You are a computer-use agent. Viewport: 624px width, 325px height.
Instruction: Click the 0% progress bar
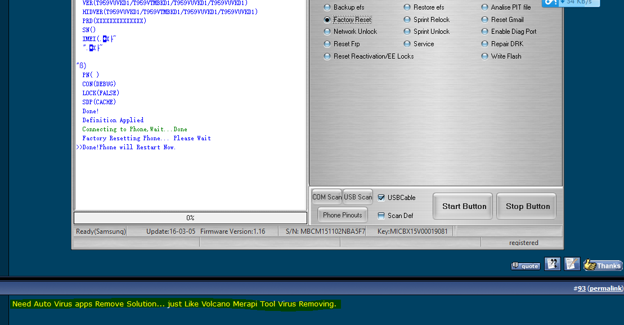pos(190,218)
